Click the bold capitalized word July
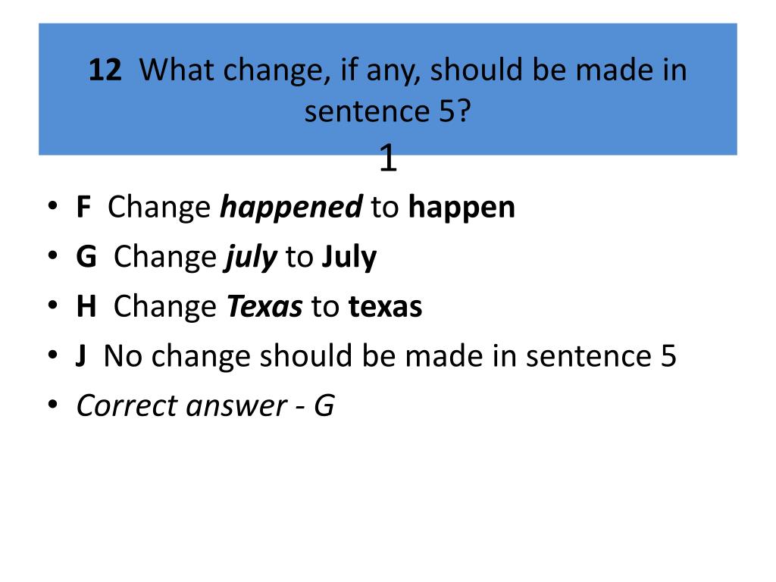The height and width of the screenshot is (582, 776). click(x=349, y=258)
